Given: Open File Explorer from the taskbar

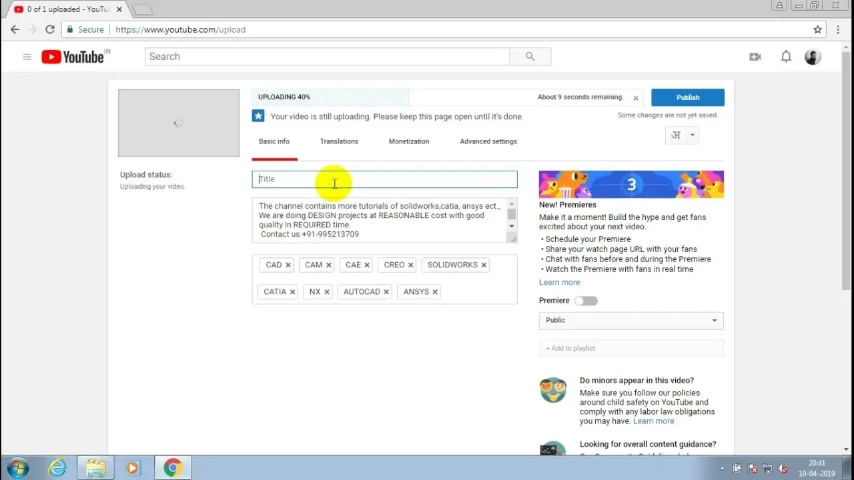Looking at the screenshot, I should coord(95,468).
